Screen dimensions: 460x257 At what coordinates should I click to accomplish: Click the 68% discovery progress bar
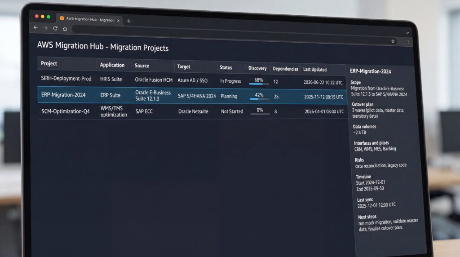(x=259, y=84)
